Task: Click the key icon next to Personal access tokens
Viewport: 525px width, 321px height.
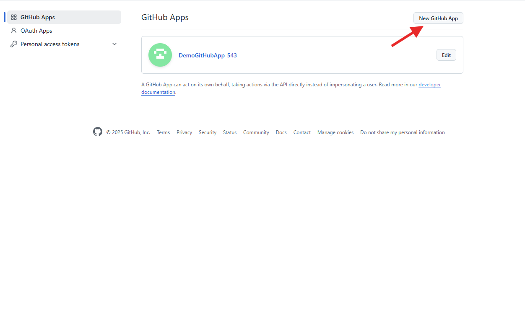Action: click(14, 44)
